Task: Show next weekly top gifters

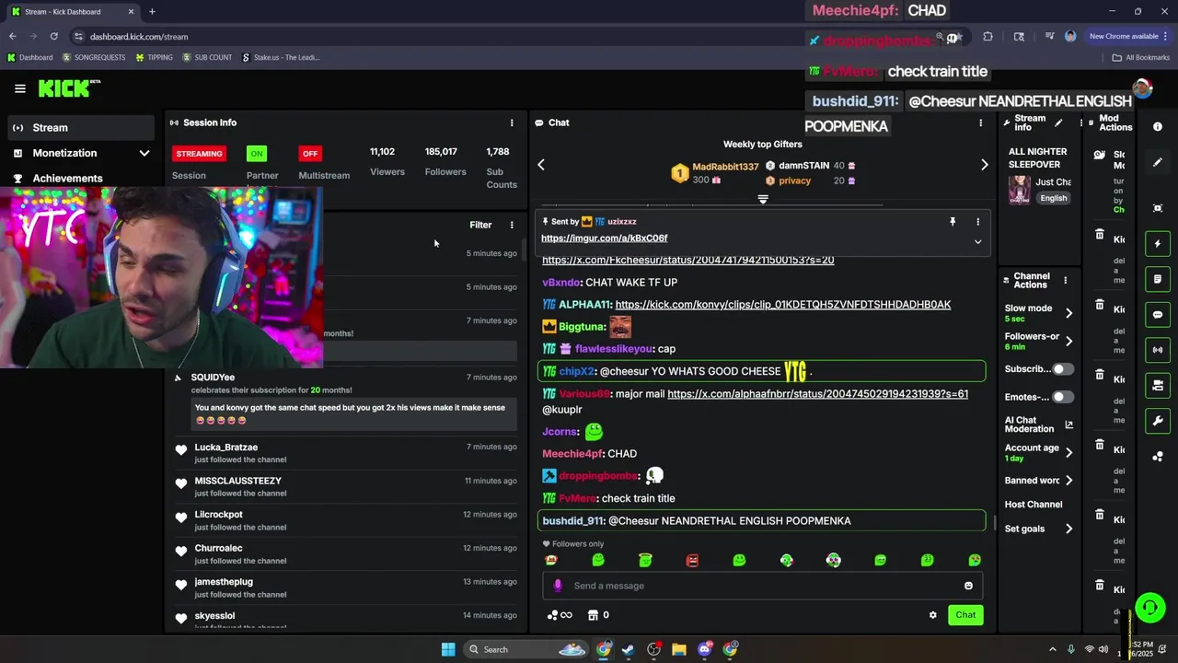Action: click(x=984, y=165)
